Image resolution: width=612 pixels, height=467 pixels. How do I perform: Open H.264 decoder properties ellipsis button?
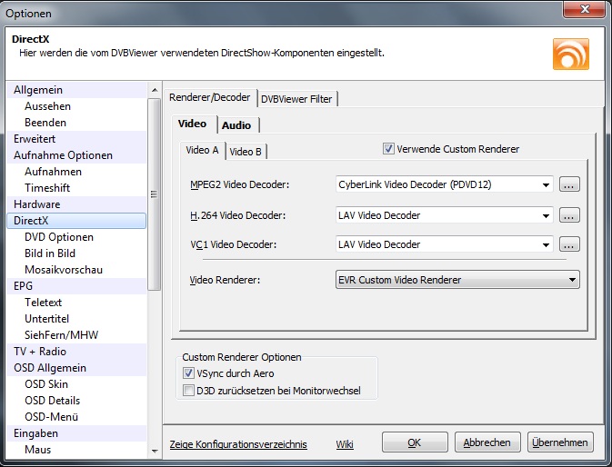[x=570, y=215]
